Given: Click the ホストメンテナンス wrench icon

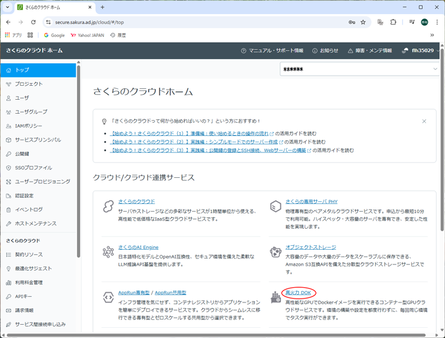Looking at the screenshot, I should 8,224.
